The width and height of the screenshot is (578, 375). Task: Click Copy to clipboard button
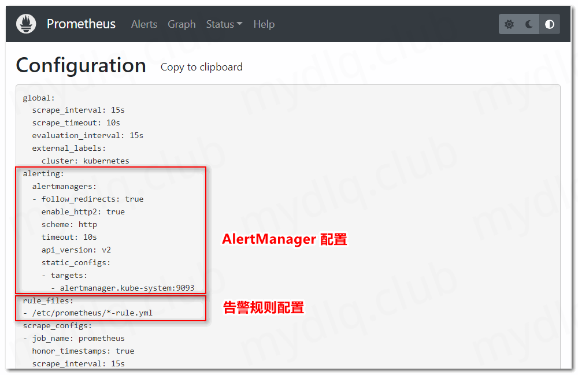202,67
